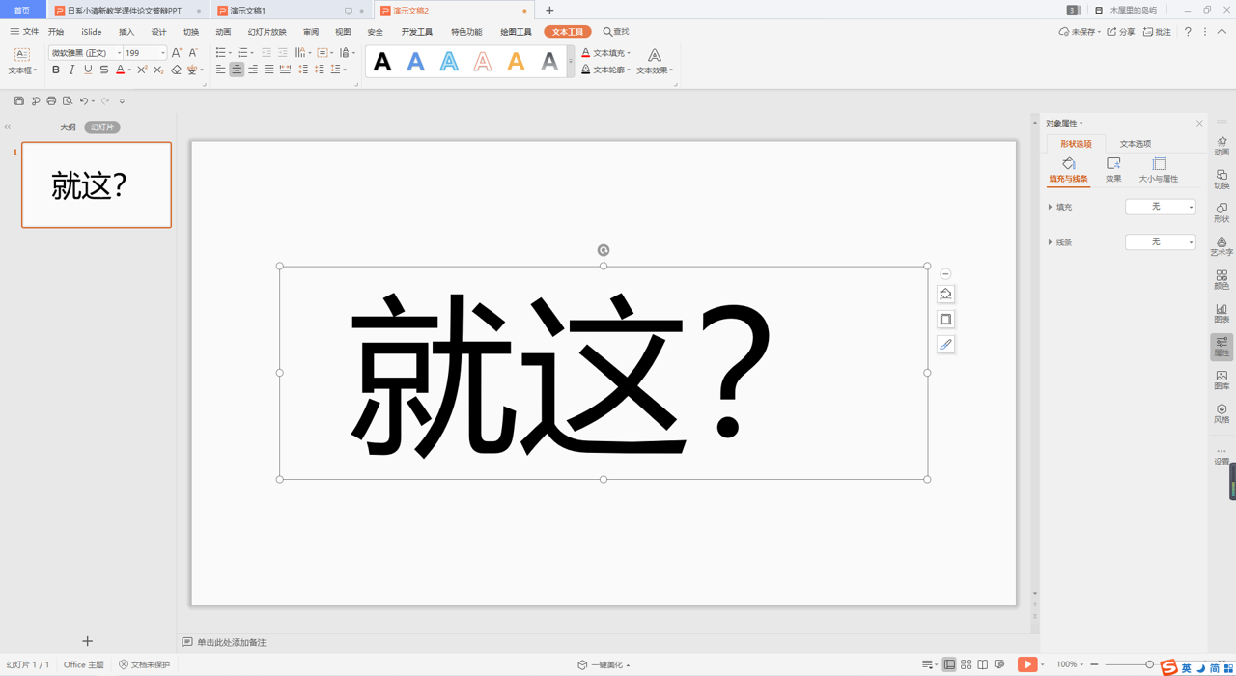Open 线条 line type dropdown showing 无
This screenshot has width=1236, height=676.
(1161, 242)
